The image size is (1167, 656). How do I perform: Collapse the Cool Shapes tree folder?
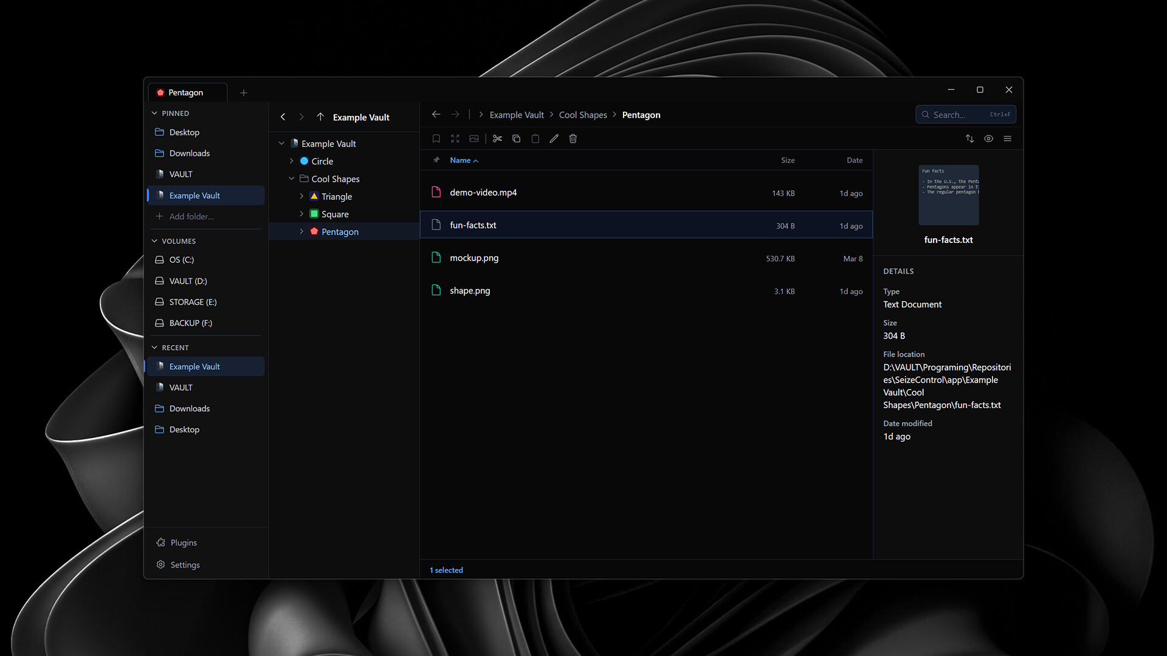(x=292, y=179)
